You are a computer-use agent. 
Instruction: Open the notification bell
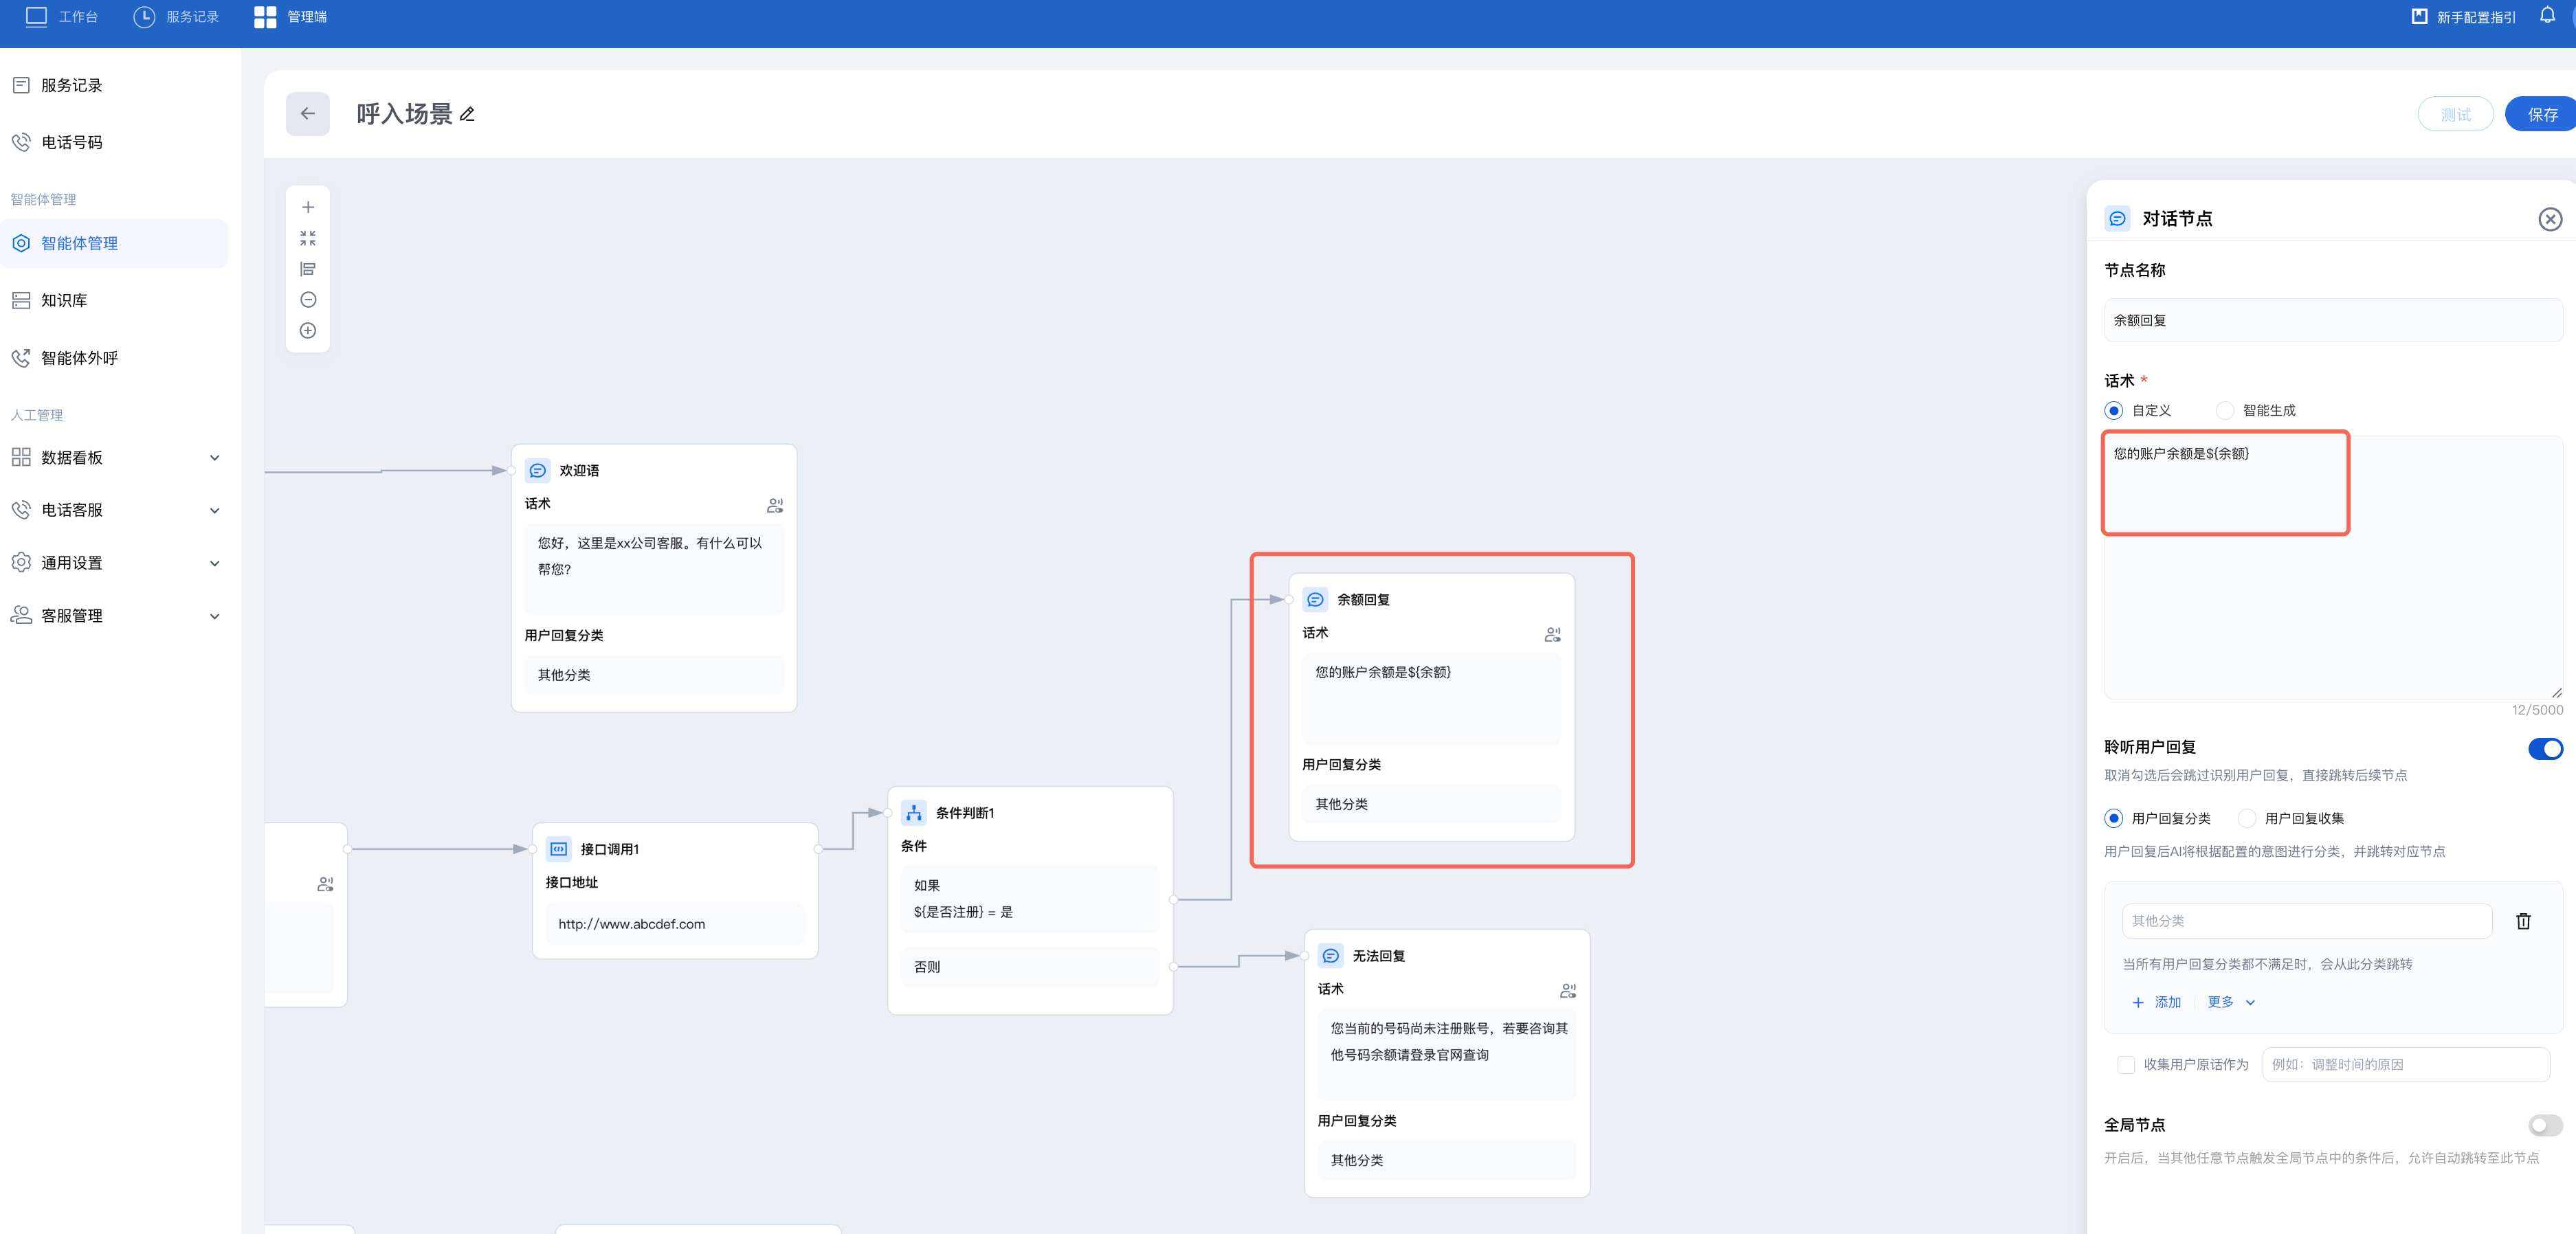coord(2547,16)
